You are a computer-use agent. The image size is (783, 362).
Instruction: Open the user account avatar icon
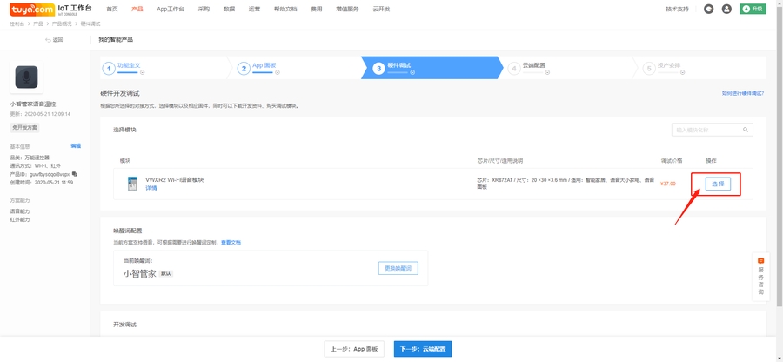(726, 9)
